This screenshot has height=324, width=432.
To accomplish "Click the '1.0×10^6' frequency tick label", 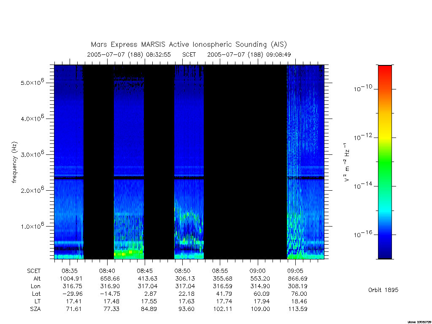I will coord(32,225).
